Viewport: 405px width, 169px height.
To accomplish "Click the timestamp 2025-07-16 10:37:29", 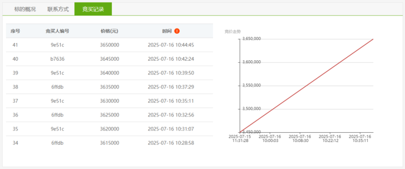I will click(x=171, y=87).
